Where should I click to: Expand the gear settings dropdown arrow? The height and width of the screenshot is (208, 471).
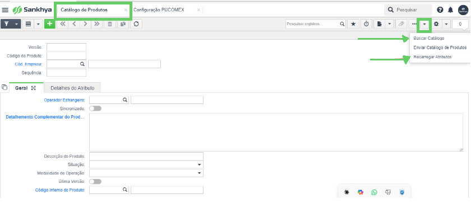click(446, 24)
